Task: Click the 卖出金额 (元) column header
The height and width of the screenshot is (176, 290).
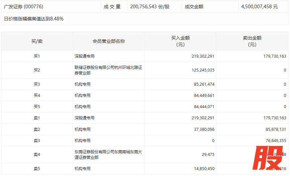Action: pos(252,41)
